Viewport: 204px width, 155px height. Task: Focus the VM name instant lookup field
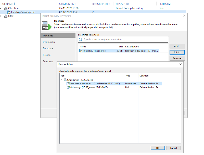(123, 40)
